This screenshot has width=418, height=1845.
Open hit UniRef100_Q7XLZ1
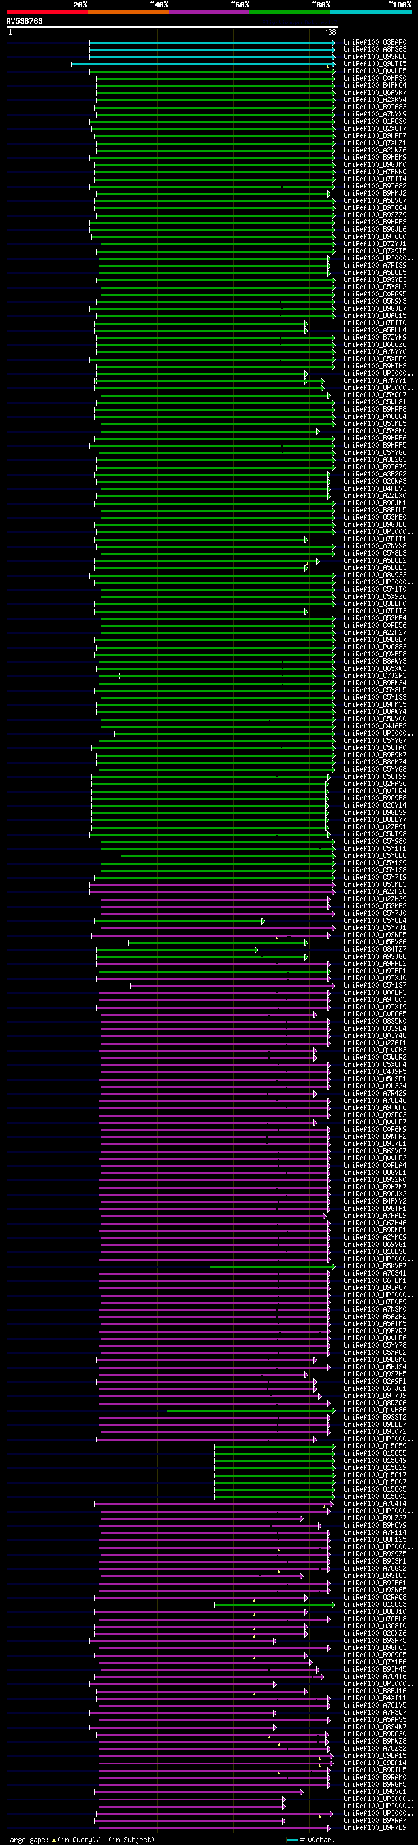pos(375,143)
